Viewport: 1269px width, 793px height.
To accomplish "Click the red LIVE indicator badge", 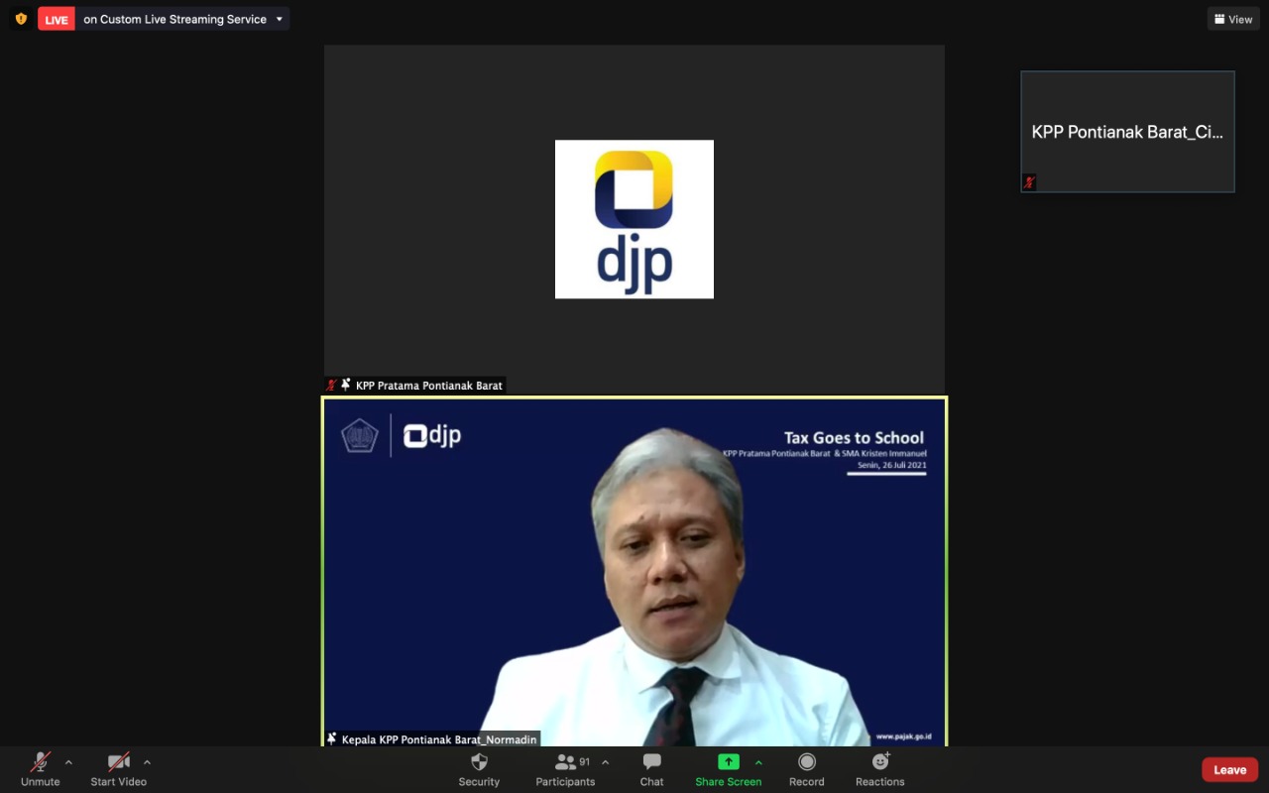I will point(57,19).
